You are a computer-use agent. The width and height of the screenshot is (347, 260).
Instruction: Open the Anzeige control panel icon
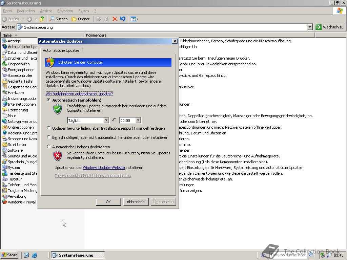[x=5, y=41]
